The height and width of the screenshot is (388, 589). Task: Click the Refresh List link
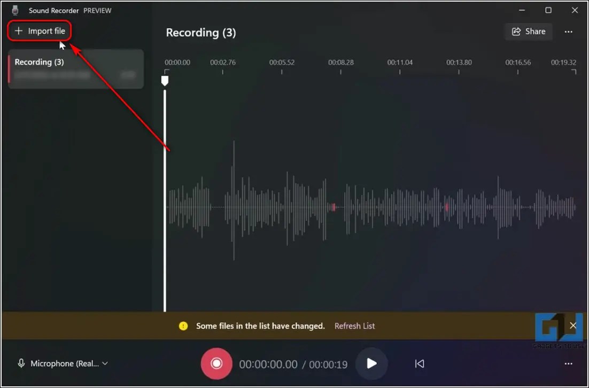point(354,325)
